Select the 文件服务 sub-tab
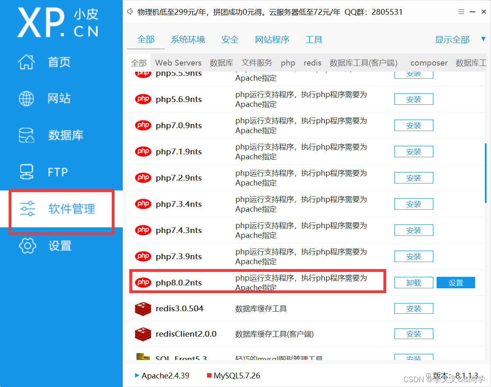The height and width of the screenshot is (387, 491). [x=257, y=63]
